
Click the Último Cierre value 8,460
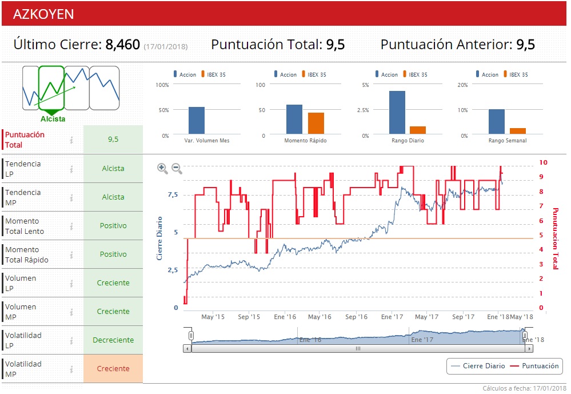click(123, 45)
